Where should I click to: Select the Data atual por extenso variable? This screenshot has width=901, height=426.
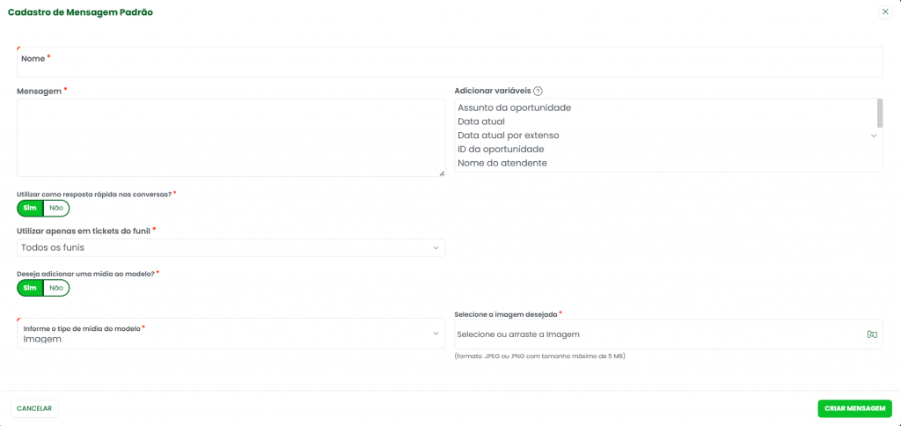tap(509, 136)
